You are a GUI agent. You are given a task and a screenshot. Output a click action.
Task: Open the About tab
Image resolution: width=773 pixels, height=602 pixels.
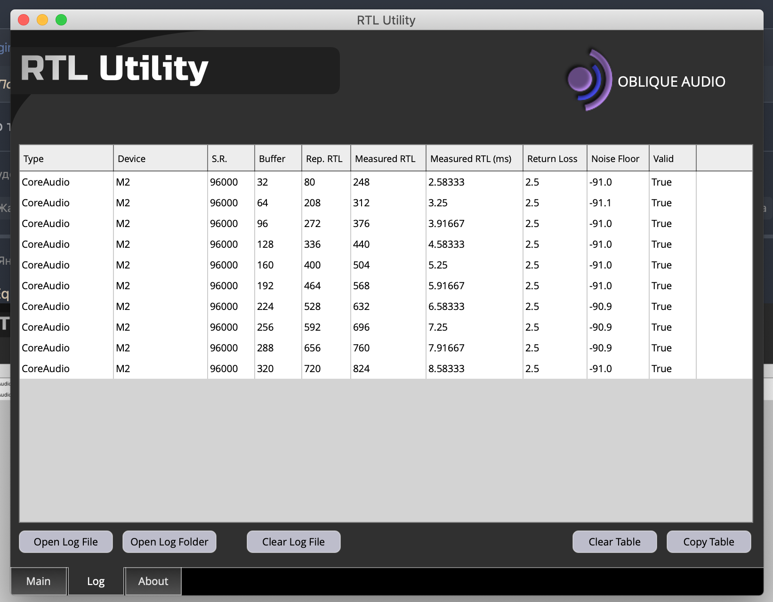click(153, 581)
